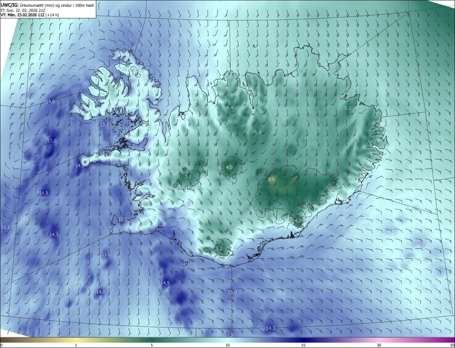
Task: Click the 15.0 precipitation value
Action: tap(52, 141)
